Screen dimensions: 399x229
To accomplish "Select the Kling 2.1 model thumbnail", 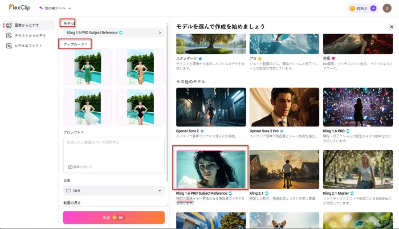I will (284, 169).
